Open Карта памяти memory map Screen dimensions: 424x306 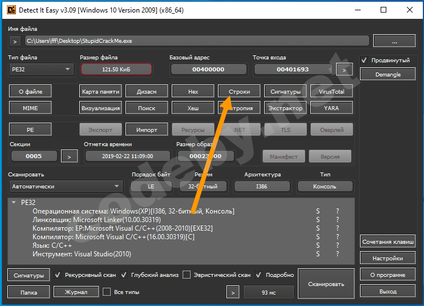click(100, 91)
